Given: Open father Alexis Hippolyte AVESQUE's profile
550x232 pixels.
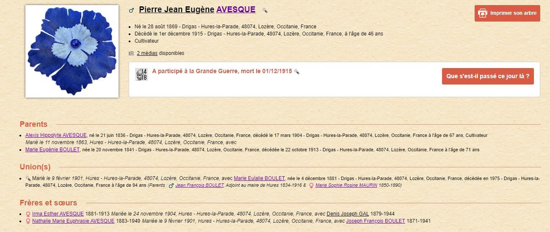Looking at the screenshot, I should 56,135.
